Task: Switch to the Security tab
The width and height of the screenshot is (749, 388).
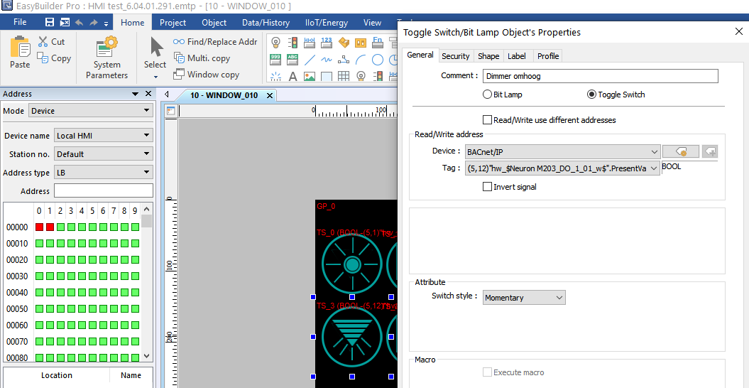Action: [x=455, y=56]
